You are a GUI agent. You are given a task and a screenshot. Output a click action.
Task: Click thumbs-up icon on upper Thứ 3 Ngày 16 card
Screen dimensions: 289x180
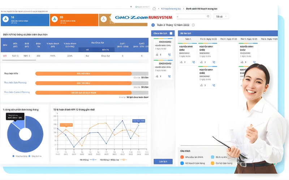click(202, 62)
